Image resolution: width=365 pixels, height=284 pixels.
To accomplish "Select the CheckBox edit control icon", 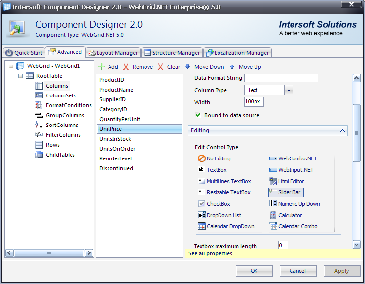I will coord(201,204).
